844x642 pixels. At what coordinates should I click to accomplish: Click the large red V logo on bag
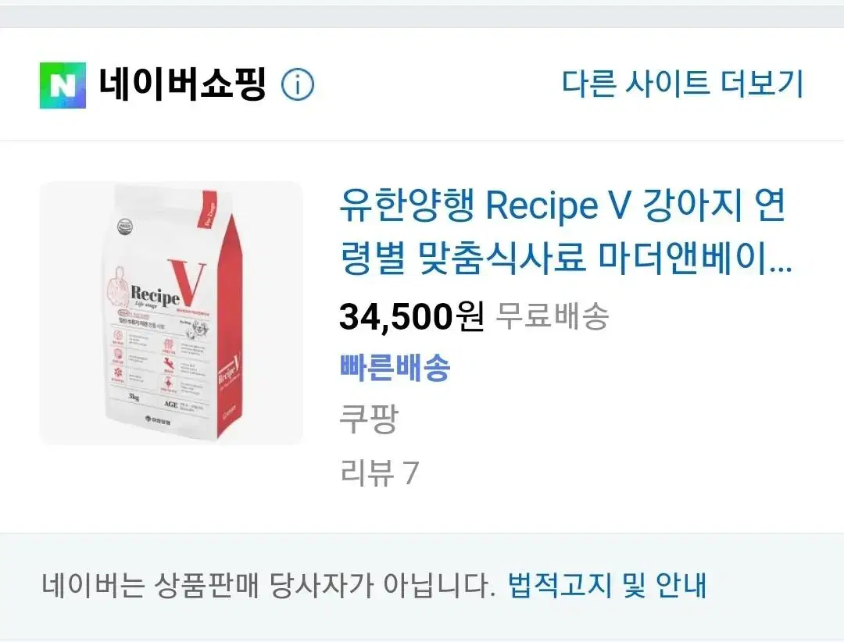tap(187, 284)
